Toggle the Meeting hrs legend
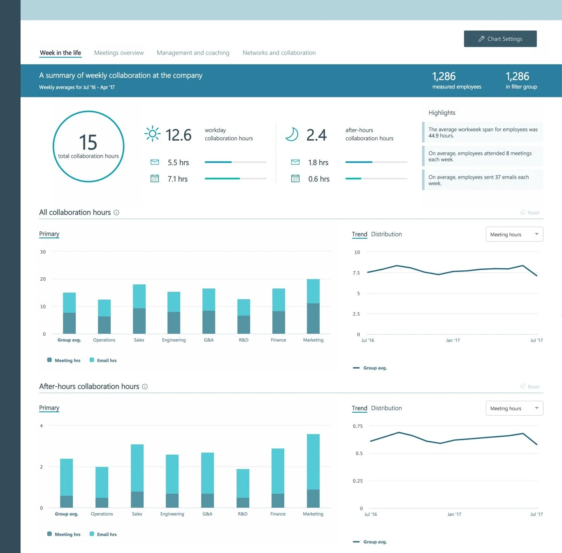Image resolution: width=562 pixels, height=553 pixels. [x=64, y=360]
